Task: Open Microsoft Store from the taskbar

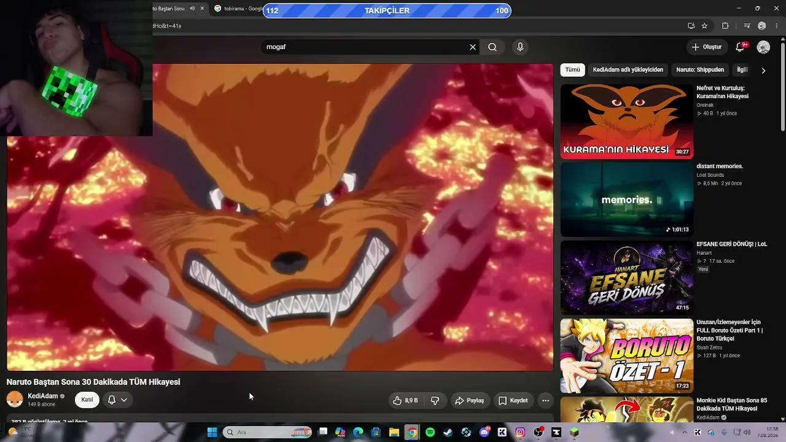Action: tap(376, 432)
